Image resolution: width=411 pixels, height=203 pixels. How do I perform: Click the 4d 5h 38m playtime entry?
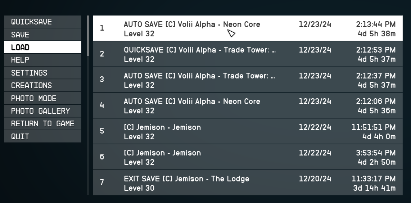[377, 34]
